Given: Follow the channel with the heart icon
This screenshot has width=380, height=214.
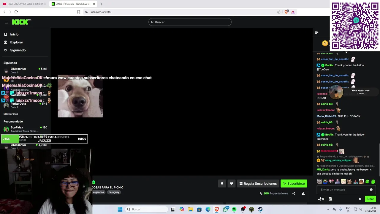Looking at the screenshot, I should point(232,184).
